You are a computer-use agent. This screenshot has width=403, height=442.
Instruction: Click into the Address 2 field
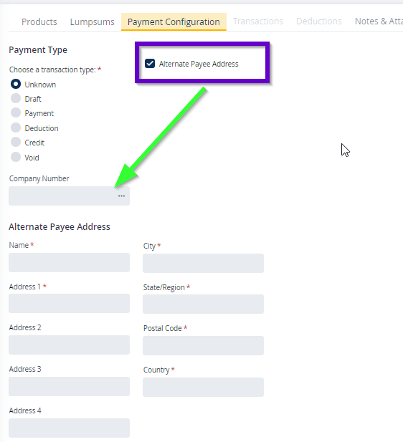pyautogui.click(x=69, y=345)
